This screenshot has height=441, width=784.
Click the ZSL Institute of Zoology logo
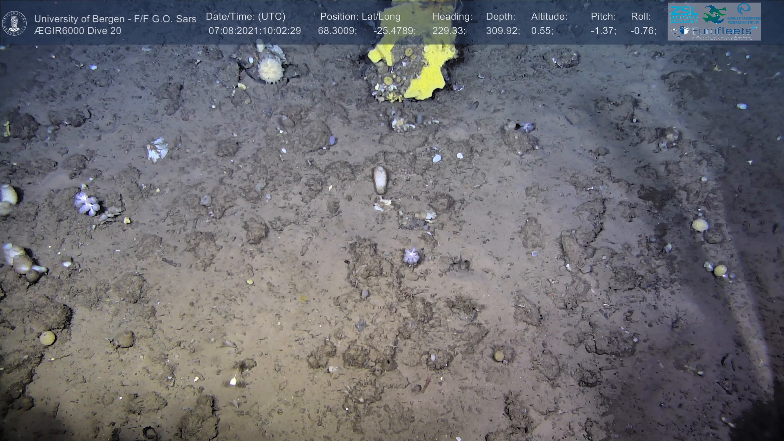click(x=684, y=14)
